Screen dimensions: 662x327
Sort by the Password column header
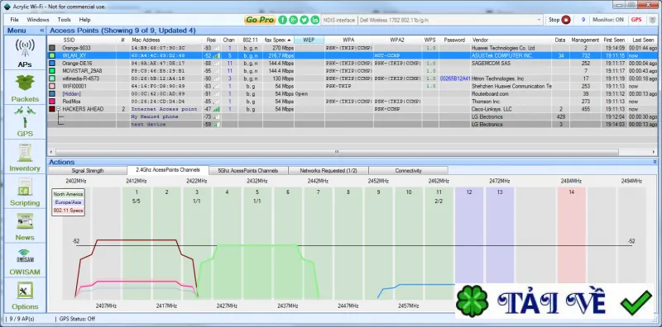(x=453, y=40)
